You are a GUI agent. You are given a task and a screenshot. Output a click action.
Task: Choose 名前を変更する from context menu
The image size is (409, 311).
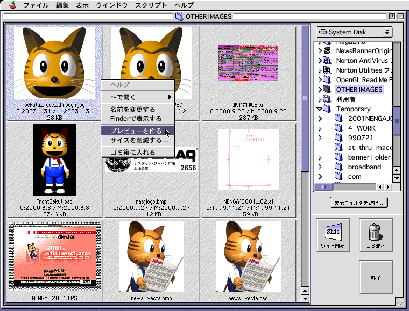click(x=138, y=109)
